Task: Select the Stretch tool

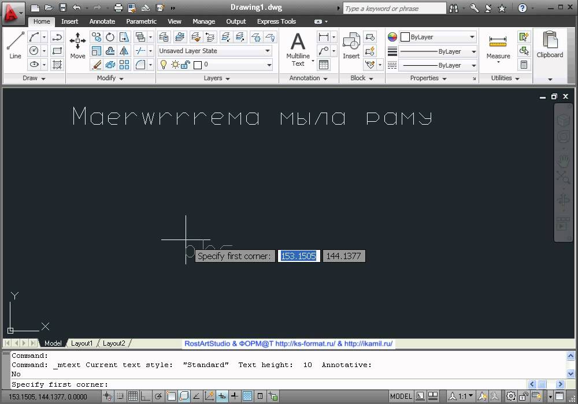Action: 124,37
